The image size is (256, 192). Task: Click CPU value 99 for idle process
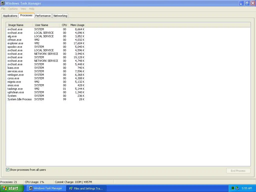(x=65, y=99)
